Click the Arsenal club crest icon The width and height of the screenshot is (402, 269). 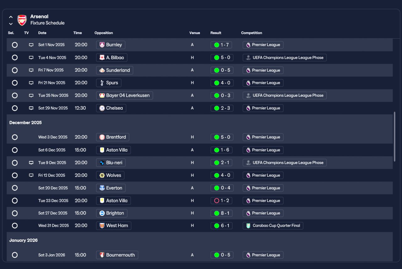point(22,20)
